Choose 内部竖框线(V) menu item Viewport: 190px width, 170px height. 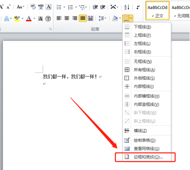(x=147, y=104)
